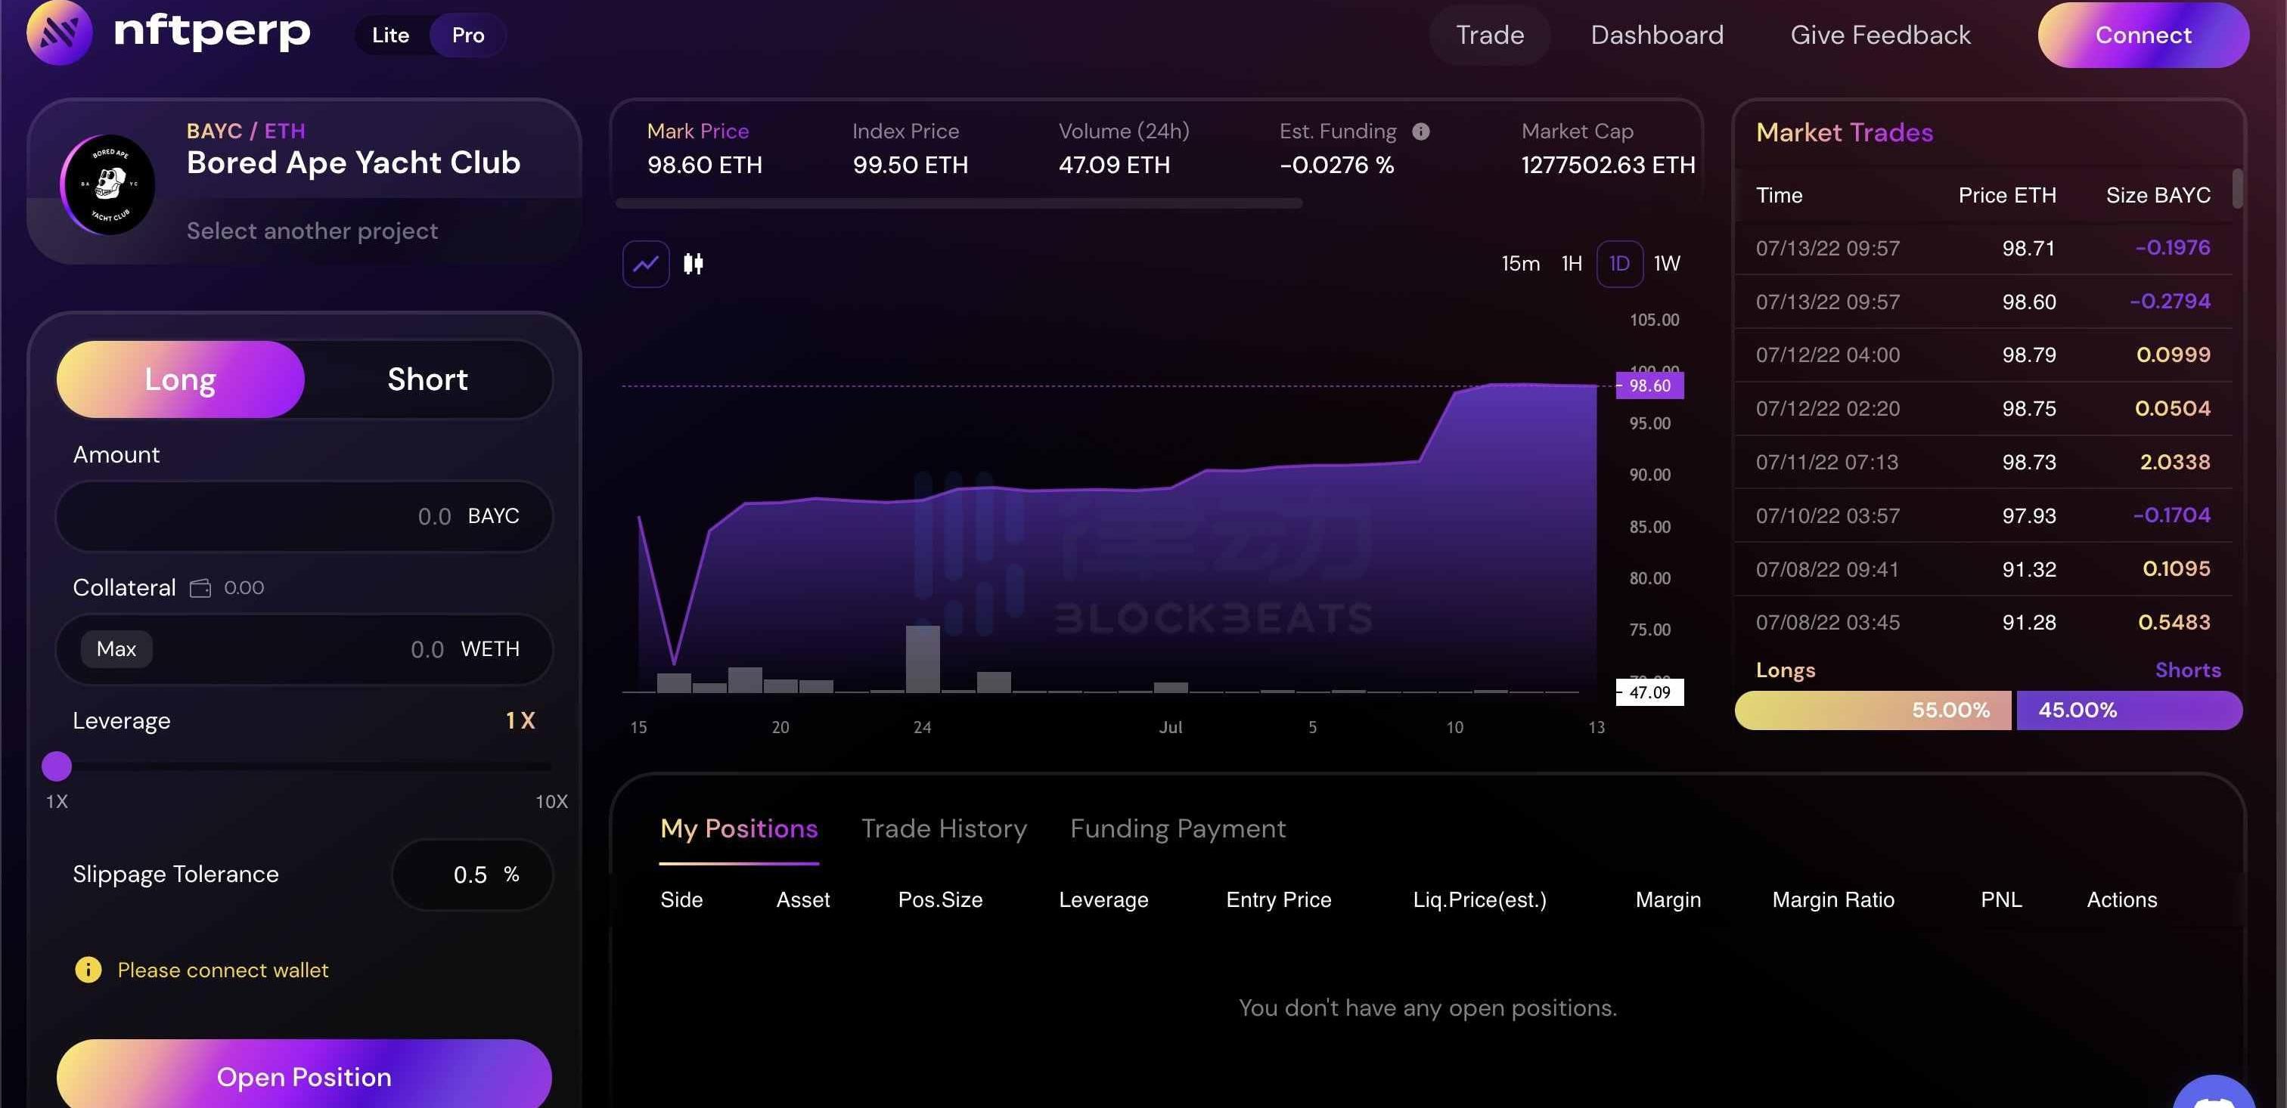
Task: Select the Short position side
Action: coord(427,379)
